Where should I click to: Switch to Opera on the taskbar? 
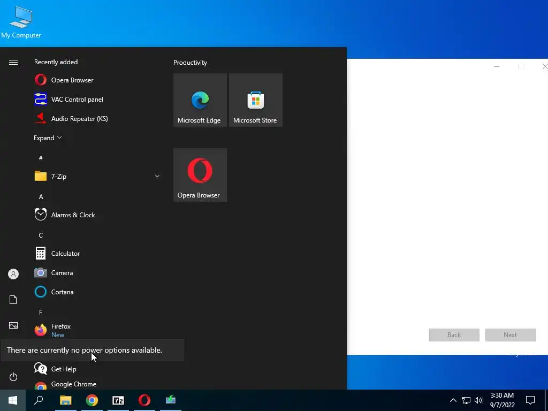(x=144, y=400)
